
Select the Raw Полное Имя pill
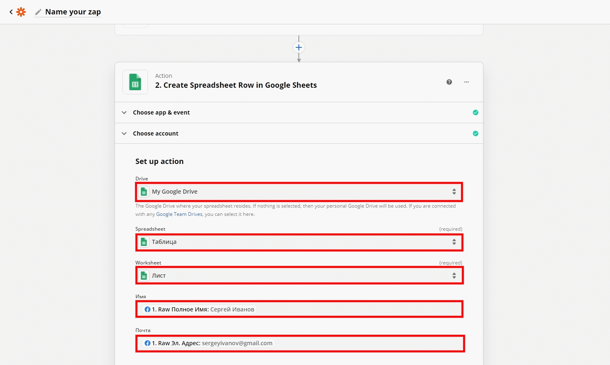click(199, 309)
